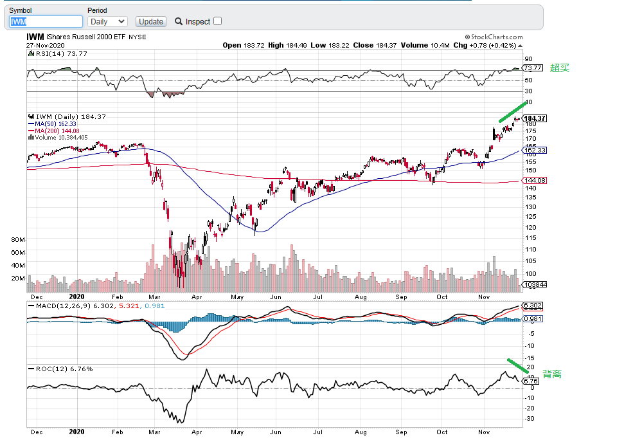Click the 162.33 moving average tag on right axis

click(x=534, y=150)
